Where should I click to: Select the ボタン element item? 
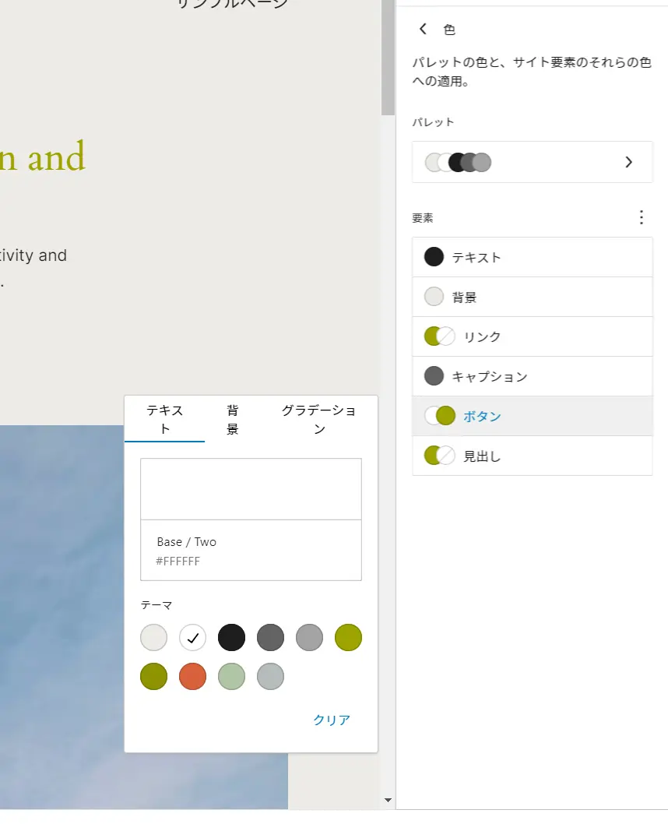tap(532, 416)
